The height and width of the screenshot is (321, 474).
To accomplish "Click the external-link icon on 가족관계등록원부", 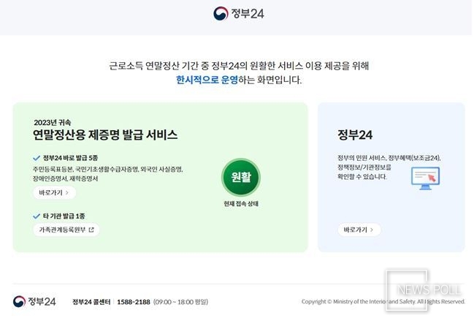I will coord(91,230).
